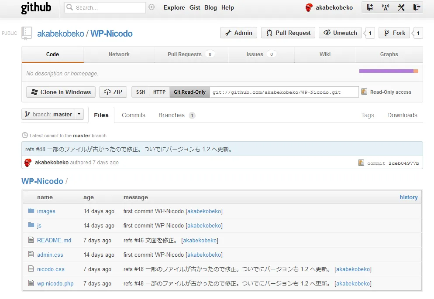Image resolution: width=434 pixels, height=299 pixels.
Task: Expand the branch: master dropdown
Action: (x=79, y=114)
